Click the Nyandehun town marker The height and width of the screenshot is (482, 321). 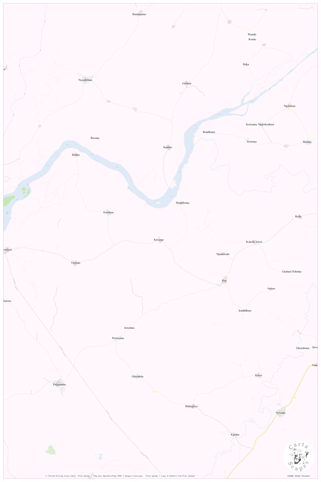point(87,78)
